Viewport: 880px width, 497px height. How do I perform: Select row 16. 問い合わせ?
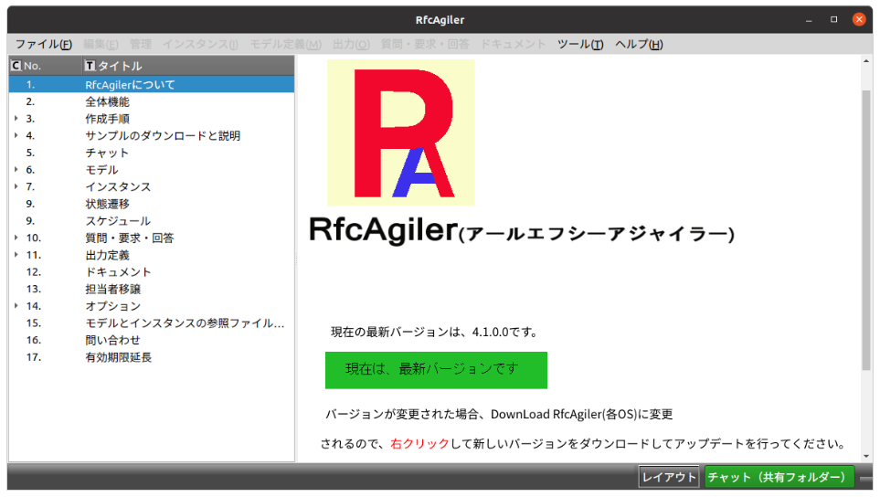click(152, 340)
